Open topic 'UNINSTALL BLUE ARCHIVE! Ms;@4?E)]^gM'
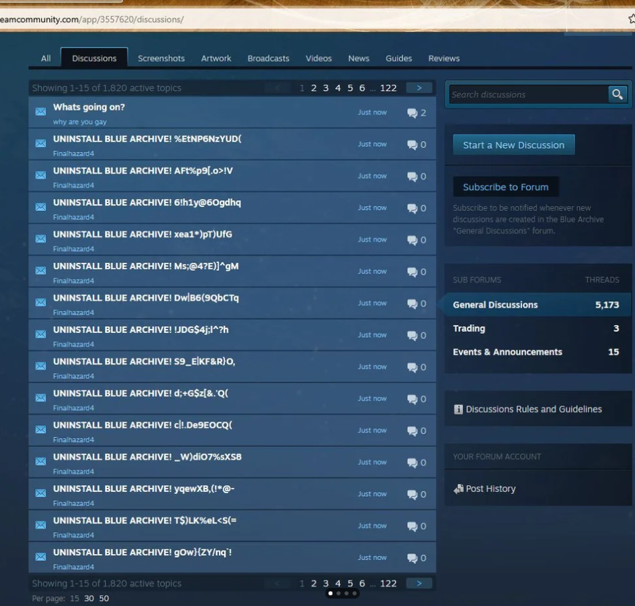This screenshot has height=606, width=635. 146,266
